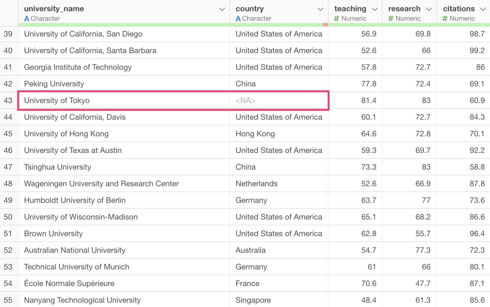Click the citations column header label
Screen dimensions: 490x307
tap(459, 9)
